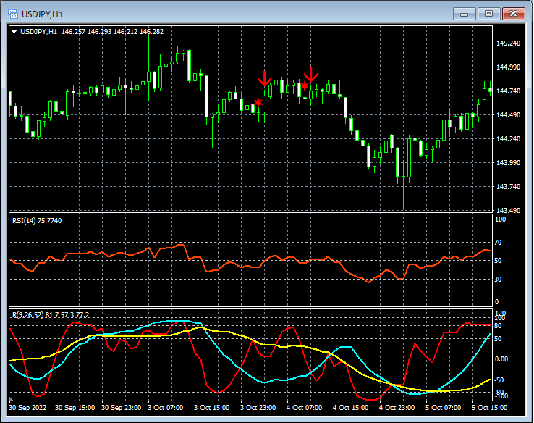The image size is (534, 423).
Task: Select the left red down arrow signal
Action: tap(265, 78)
